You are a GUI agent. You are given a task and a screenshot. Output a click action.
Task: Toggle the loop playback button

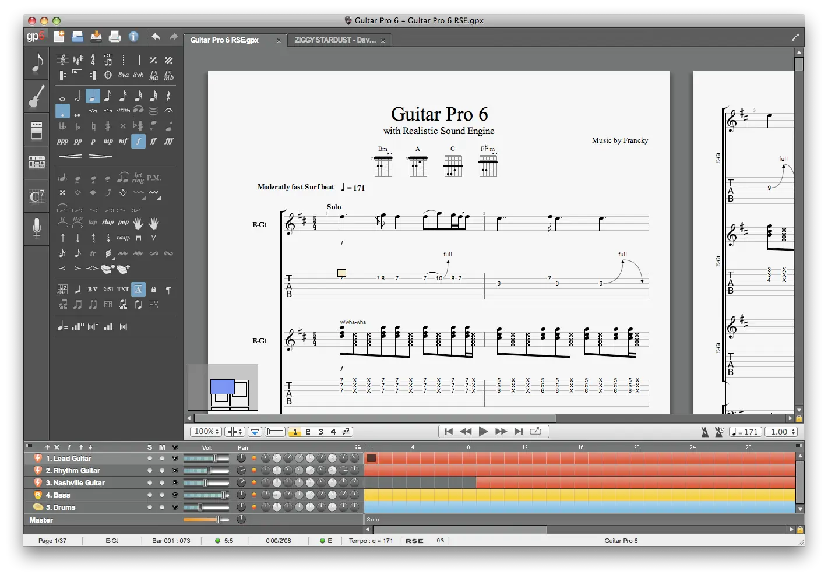pos(535,432)
